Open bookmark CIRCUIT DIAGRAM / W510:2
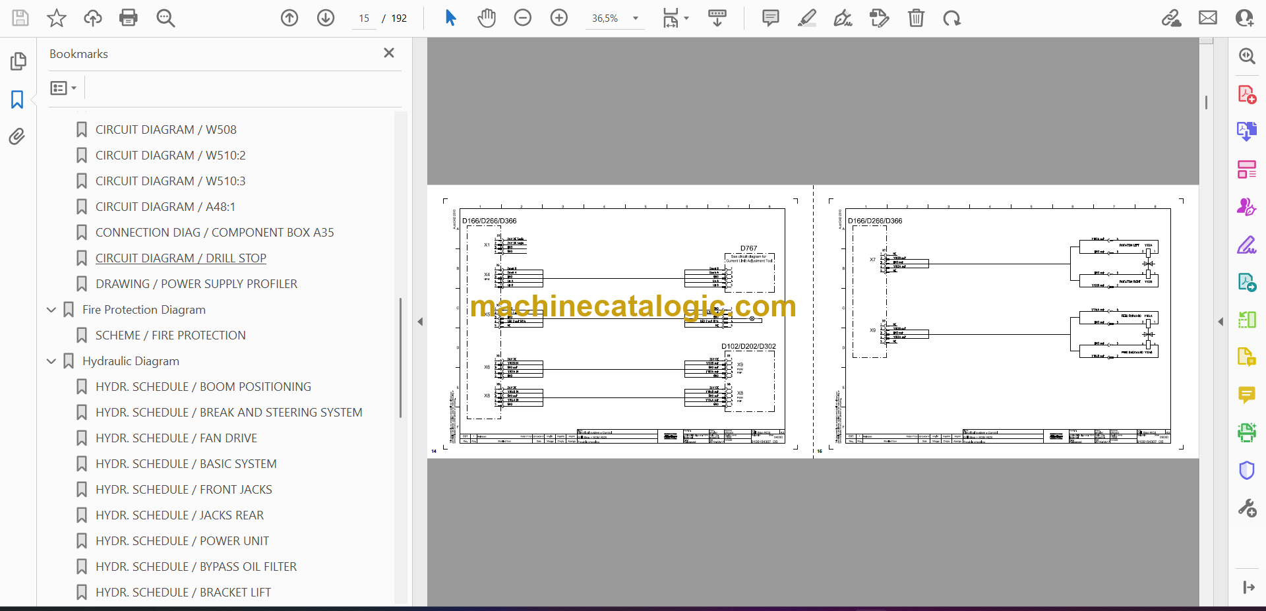Image resolution: width=1266 pixels, height=611 pixels. tap(170, 156)
